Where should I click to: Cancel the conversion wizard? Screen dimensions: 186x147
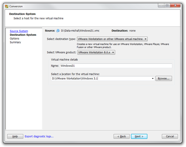pyautogui.click(x=170, y=136)
